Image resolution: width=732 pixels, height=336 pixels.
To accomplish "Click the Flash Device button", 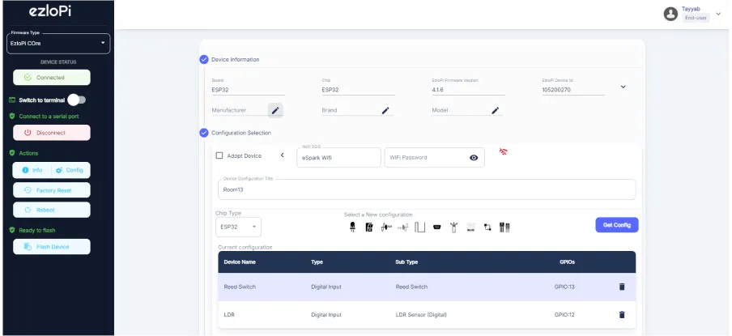I will [51, 247].
